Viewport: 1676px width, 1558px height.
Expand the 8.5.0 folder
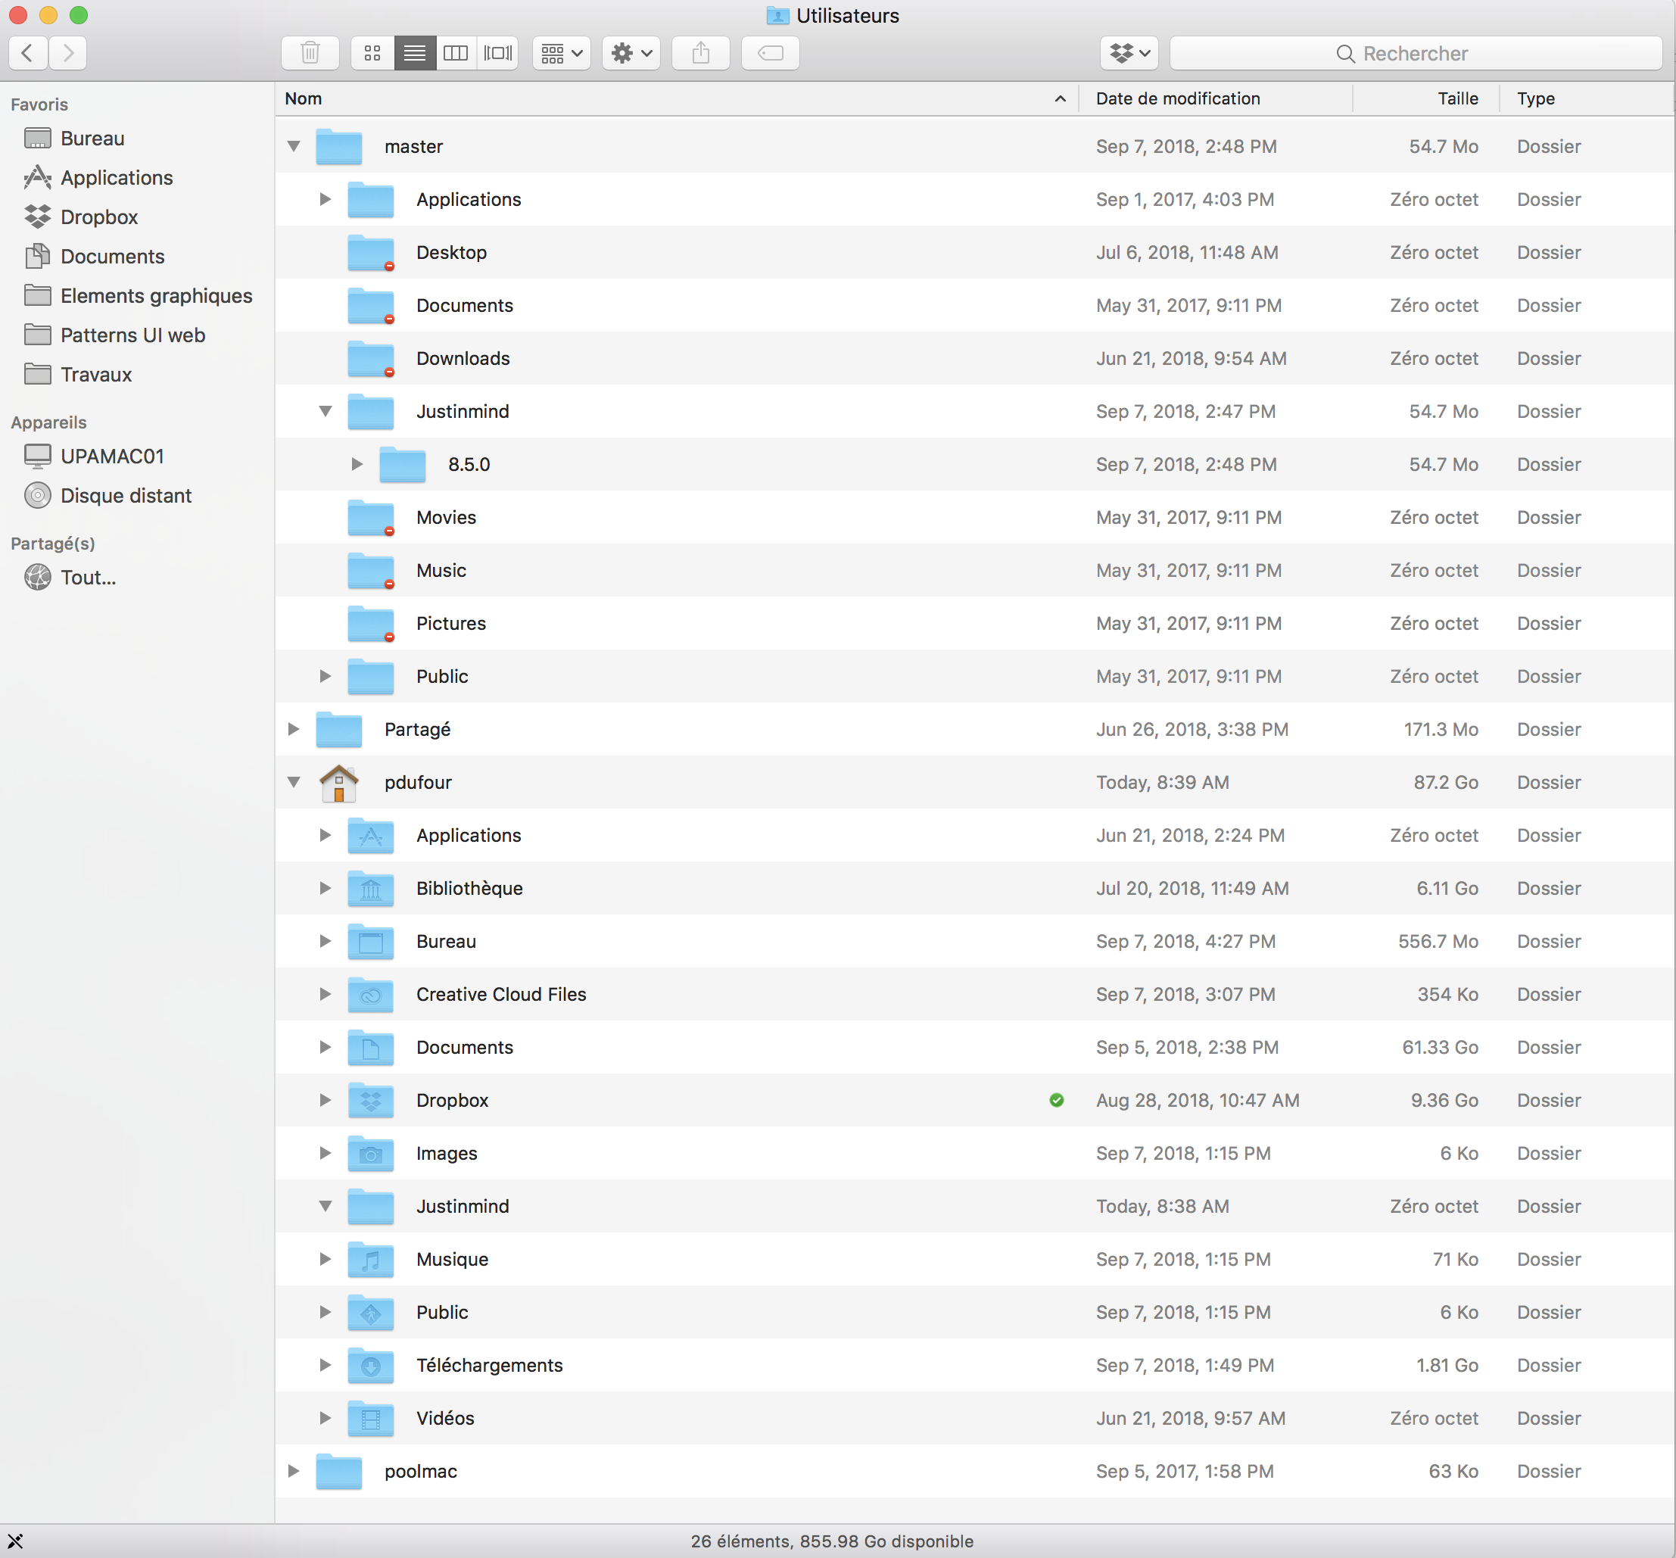pyautogui.click(x=357, y=463)
